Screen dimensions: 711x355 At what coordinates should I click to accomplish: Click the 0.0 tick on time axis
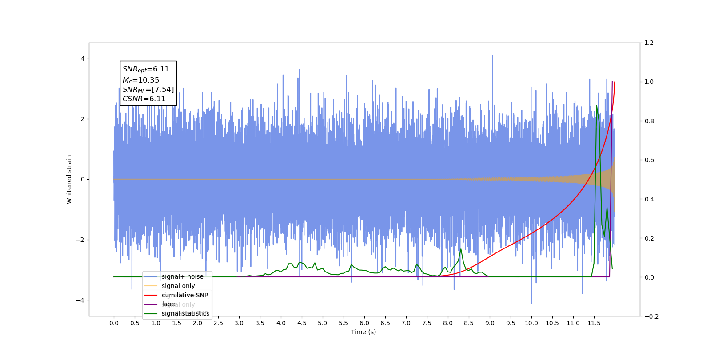[114, 323]
